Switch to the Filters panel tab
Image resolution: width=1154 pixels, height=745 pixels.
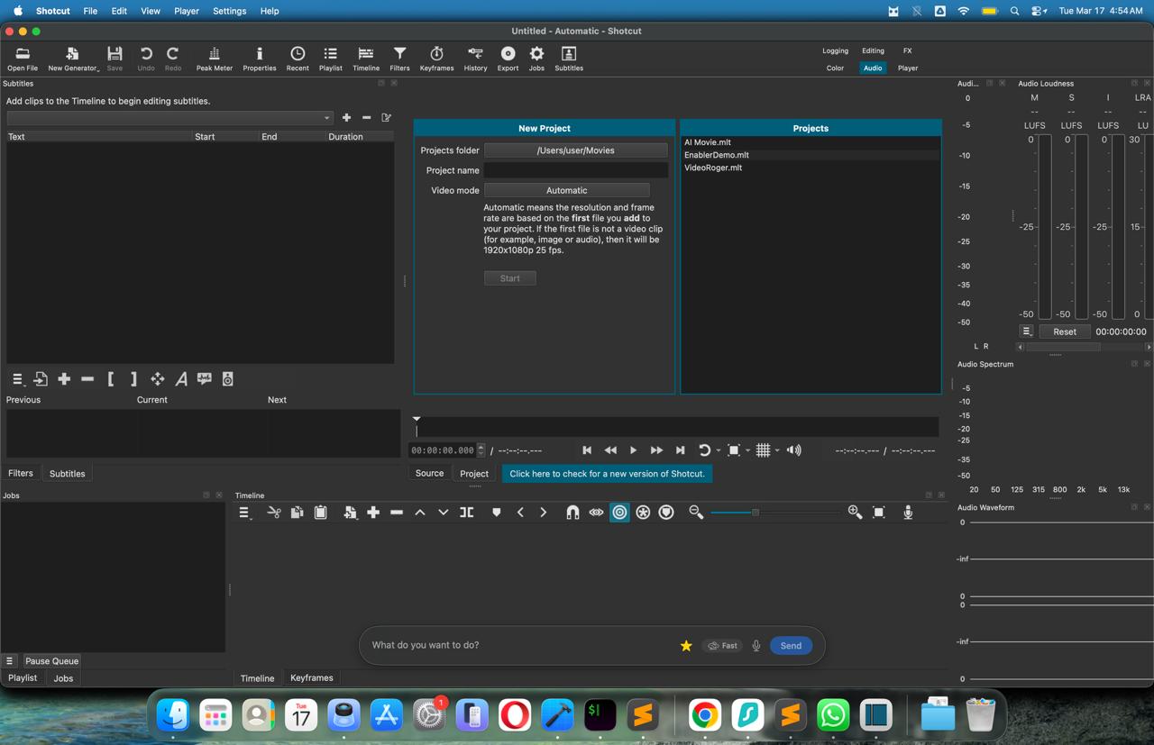21,474
